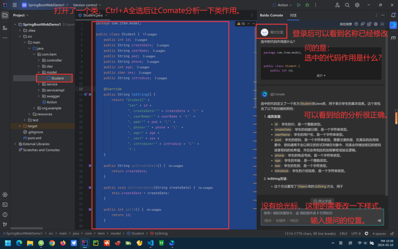Expand the controller package

point(39,60)
